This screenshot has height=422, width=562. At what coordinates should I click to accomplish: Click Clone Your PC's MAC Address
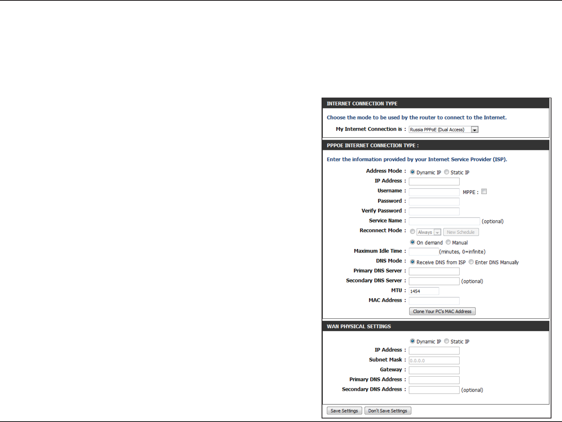(442, 312)
